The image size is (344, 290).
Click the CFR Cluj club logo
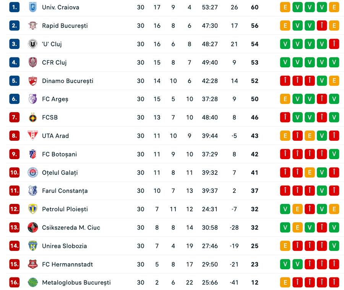click(32, 62)
